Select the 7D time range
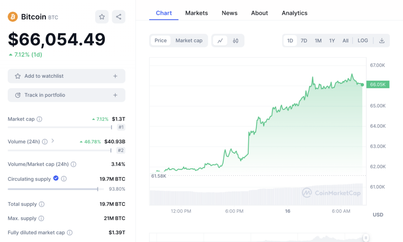Image resolution: width=403 pixels, height=242 pixels. coord(304,40)
